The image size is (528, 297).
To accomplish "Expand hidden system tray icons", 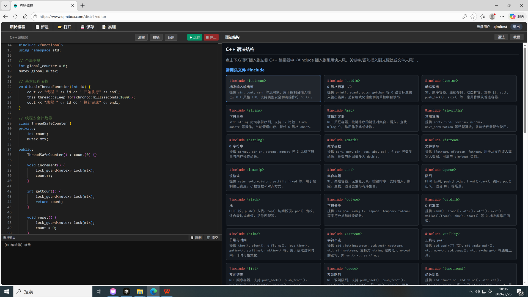I will pyautogui.click(x=471, y=291).
